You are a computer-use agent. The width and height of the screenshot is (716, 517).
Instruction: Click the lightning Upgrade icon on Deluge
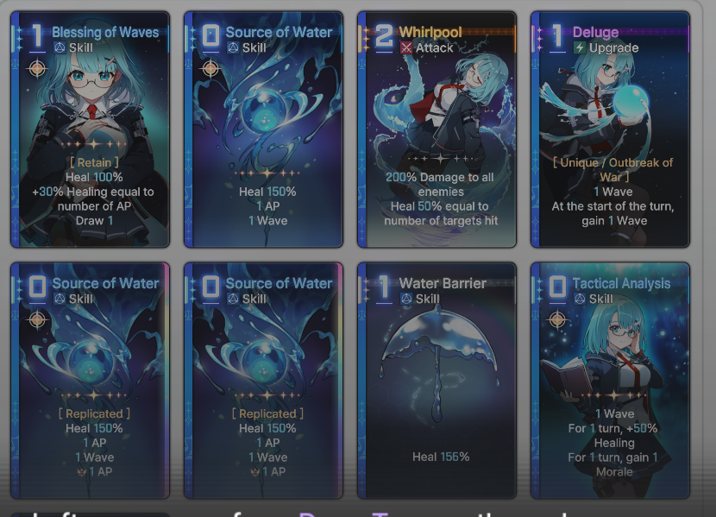[x=580, y=47]
